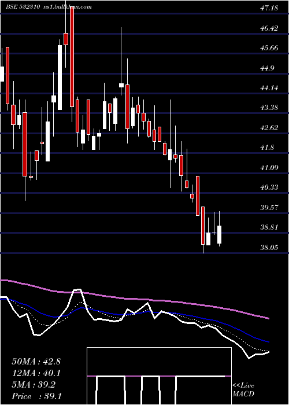Click the 44.9 price axis label
This screenshot has width=289, height=405.
click(x=267, y=68)
